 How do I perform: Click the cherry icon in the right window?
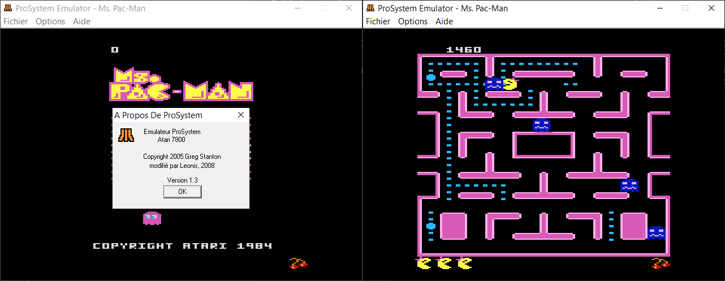661,263
